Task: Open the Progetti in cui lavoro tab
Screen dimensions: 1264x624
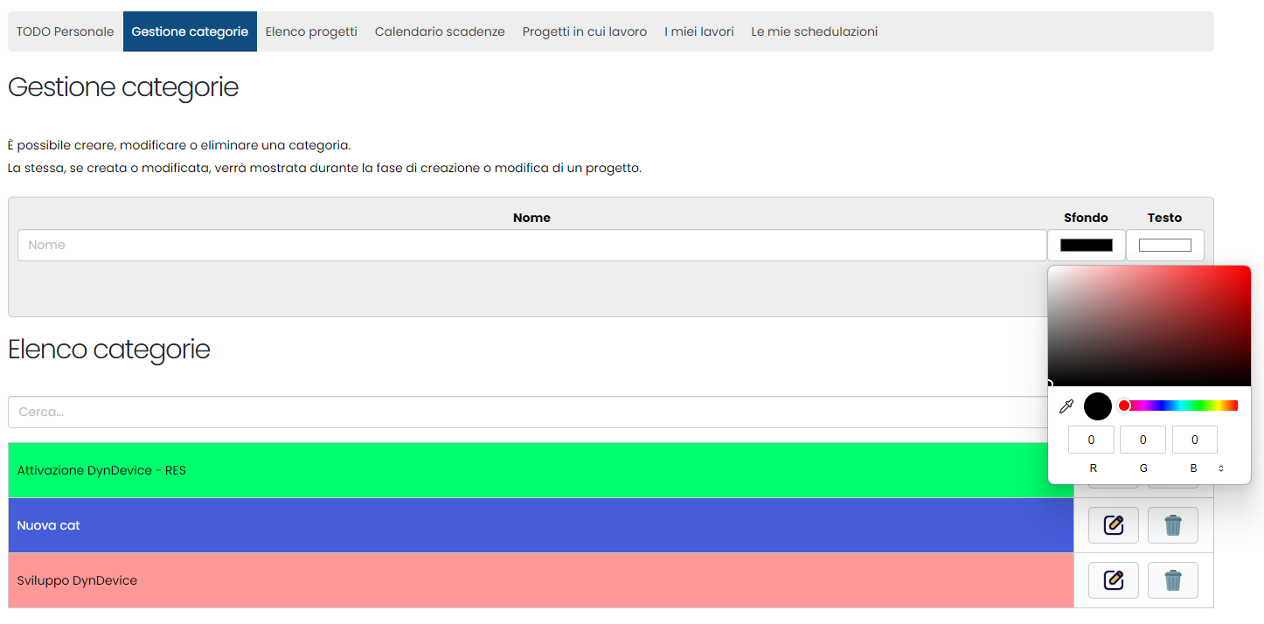Action: point(585,31)
